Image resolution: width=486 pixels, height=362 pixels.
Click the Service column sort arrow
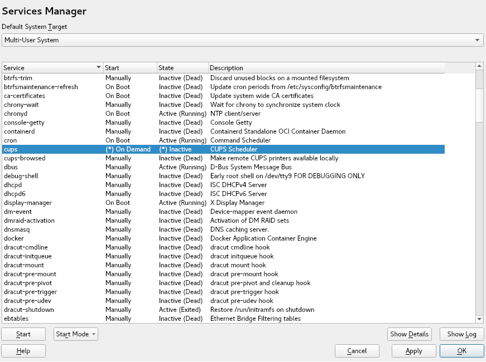pos(99,68)
